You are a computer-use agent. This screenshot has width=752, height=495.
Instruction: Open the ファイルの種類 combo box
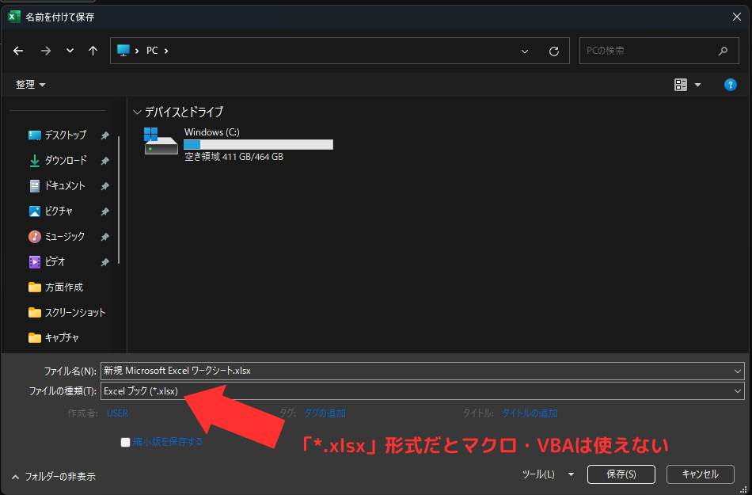tap(423, 391)
